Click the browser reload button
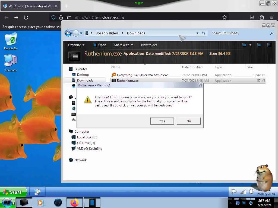The width and height of the screenshot is (278, 208). (26, 18)
